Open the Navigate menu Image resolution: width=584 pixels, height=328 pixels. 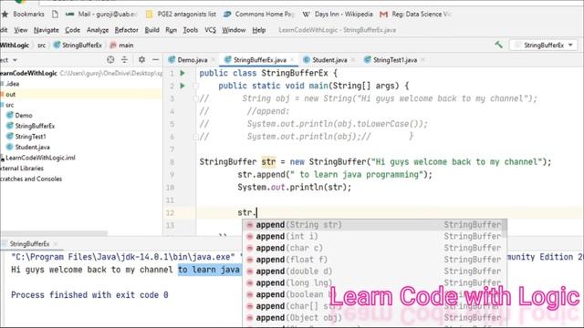(47, 30)
